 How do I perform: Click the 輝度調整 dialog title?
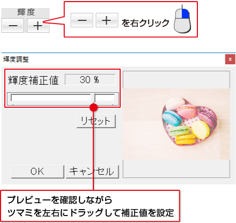click(x=16, y=59)
